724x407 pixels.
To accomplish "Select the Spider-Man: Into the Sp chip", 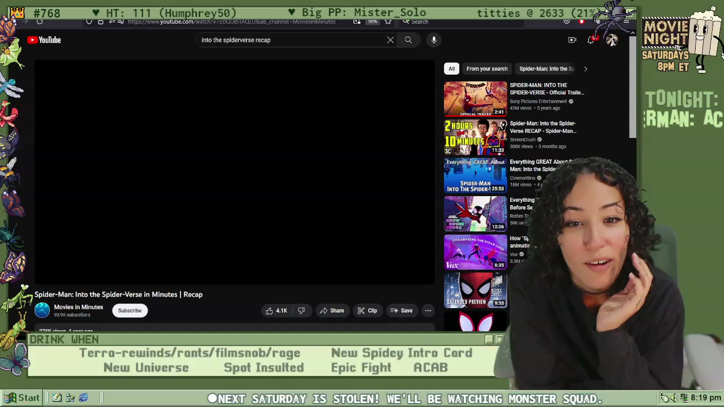I will click(546, 69).
